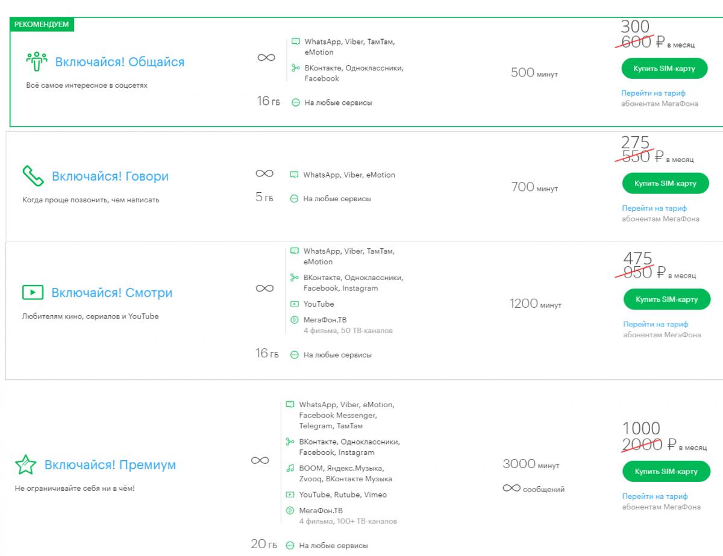Screen dimensions: 723x556
Task: Click the social network icon in Общайся tariff
Action: 295,68
